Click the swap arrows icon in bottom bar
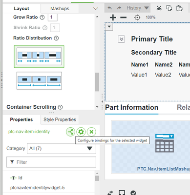 pyautogui.click(x=110, y=193)
